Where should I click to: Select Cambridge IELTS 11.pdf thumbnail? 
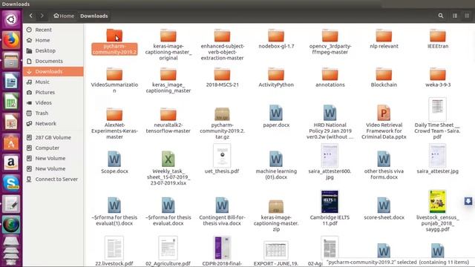(x=330, y=202)
